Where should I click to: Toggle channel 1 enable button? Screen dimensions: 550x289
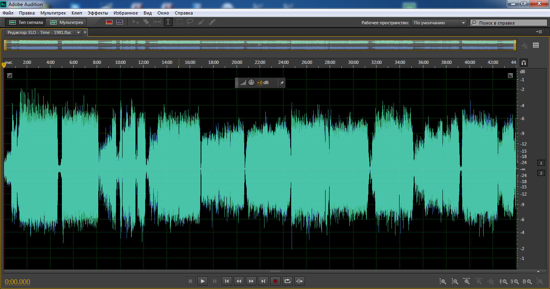[x=541, y=163]
